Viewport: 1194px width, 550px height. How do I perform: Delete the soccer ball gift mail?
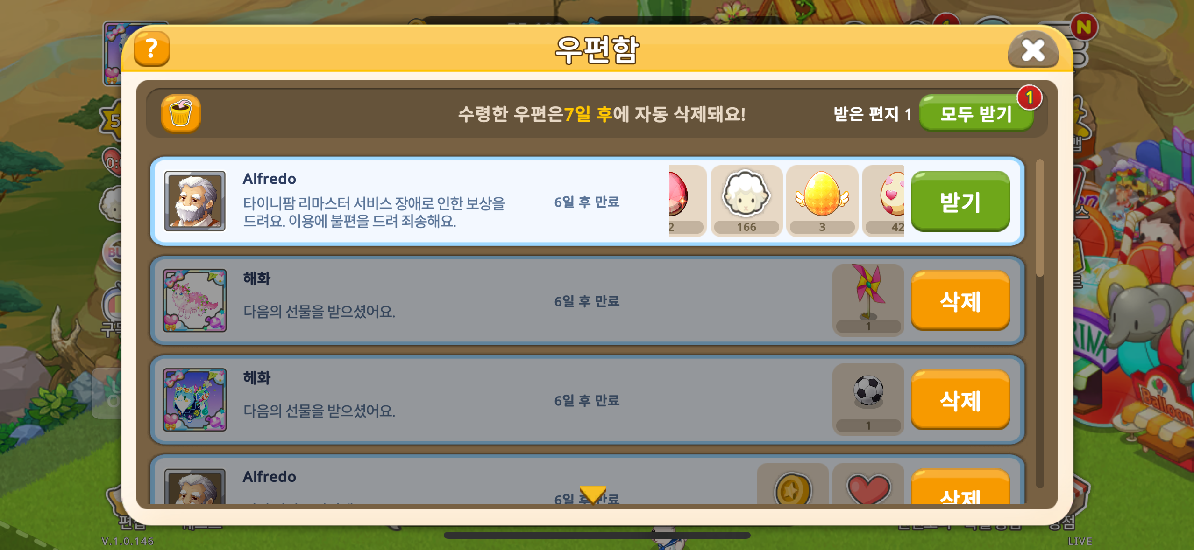[960, 400]
